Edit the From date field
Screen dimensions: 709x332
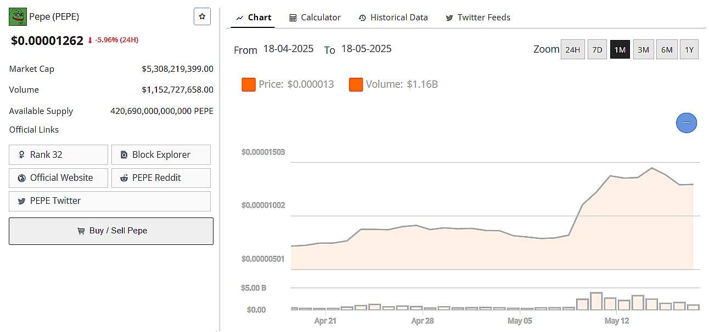pyautogui.click(x=288, y=49)
